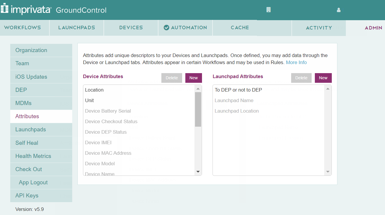Screen dimensions: 385x215
Task: Select Device MAC Address attribute
Action: coord(139,153)
